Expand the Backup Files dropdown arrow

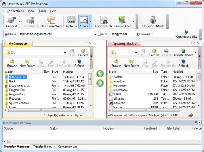tap(134, 22)
